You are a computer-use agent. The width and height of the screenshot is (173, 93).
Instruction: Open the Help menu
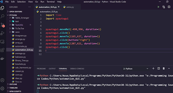click(59, 2)
